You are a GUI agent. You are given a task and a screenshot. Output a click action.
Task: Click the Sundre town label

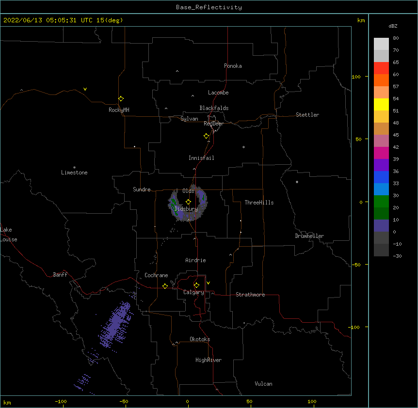(142, 189)
